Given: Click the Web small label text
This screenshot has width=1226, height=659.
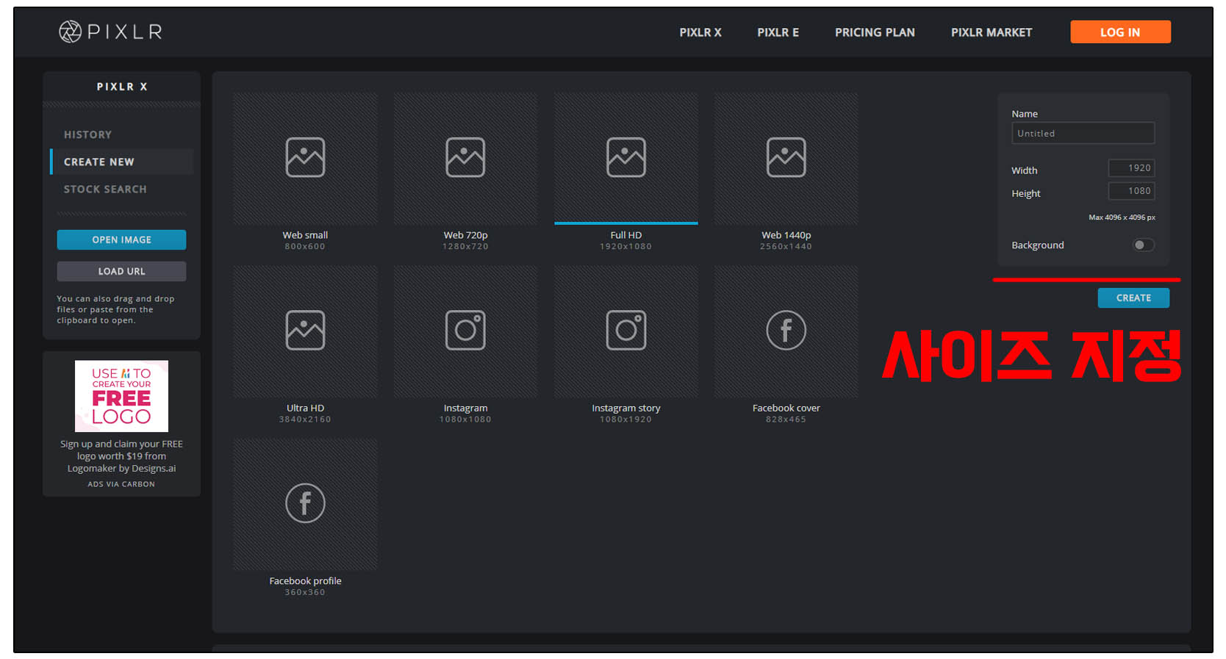Looking at the screenshot, I should (305, 235).
